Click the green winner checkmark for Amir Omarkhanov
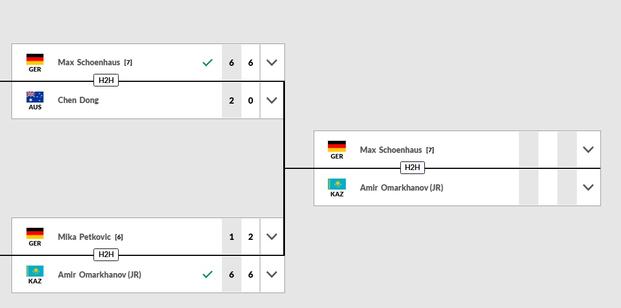 (x=208, y=275)
